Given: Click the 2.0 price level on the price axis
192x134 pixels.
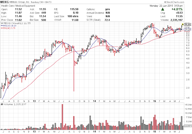Looking at the screenshot, I should [x=188, y=88].
